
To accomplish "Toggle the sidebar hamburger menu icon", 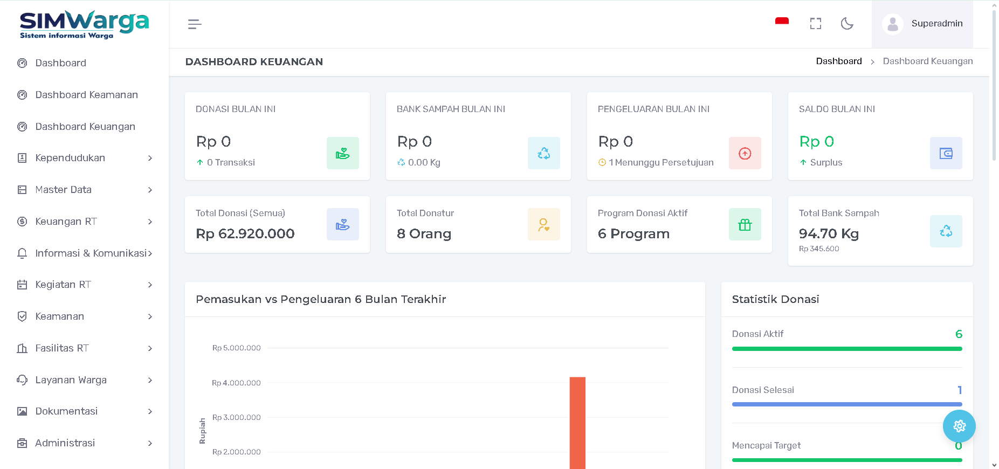I will [195, 24].
